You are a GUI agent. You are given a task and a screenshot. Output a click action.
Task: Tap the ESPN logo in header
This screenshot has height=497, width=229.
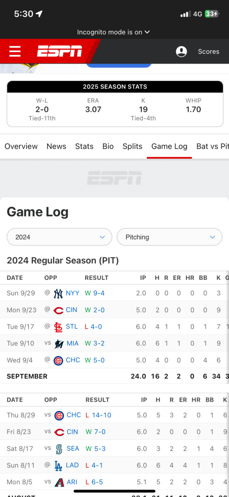coord(59,51)
